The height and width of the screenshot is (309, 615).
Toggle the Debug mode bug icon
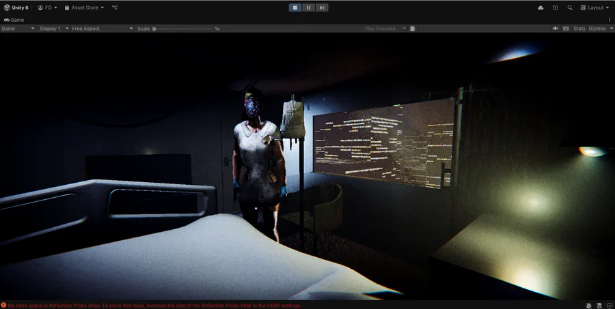point(589,306)
